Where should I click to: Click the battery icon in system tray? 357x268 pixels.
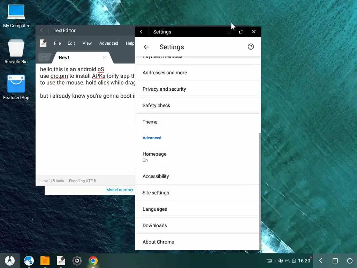point(294,261)
